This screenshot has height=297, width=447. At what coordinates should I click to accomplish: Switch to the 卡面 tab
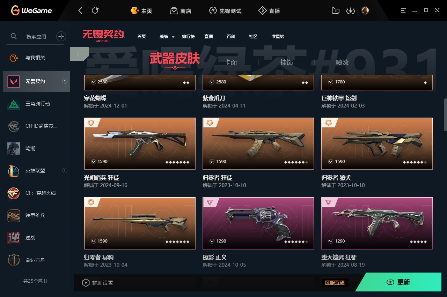230,62
